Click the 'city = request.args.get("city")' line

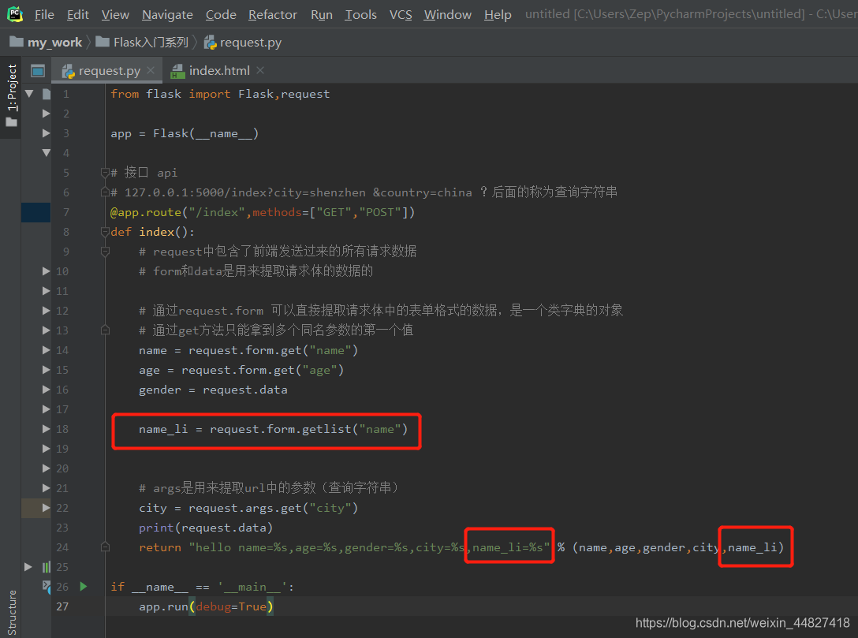click(248, 508)
